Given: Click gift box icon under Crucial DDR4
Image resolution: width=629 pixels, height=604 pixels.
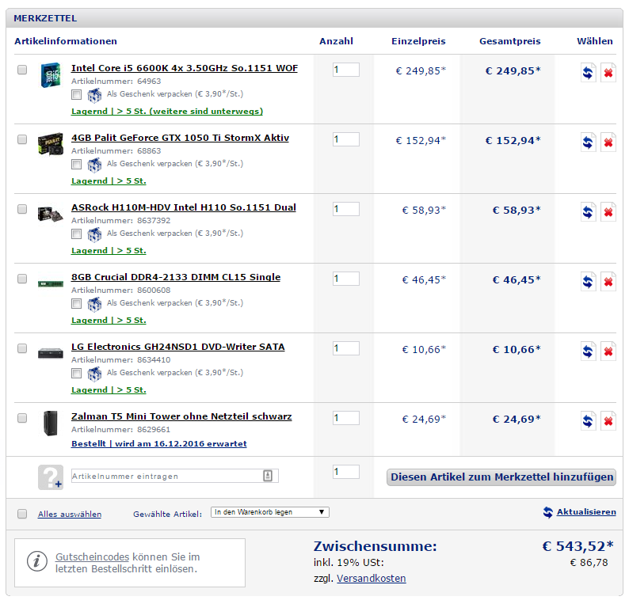Looking at the screenshot, I should pyautogui.click(x=94, y=304).
